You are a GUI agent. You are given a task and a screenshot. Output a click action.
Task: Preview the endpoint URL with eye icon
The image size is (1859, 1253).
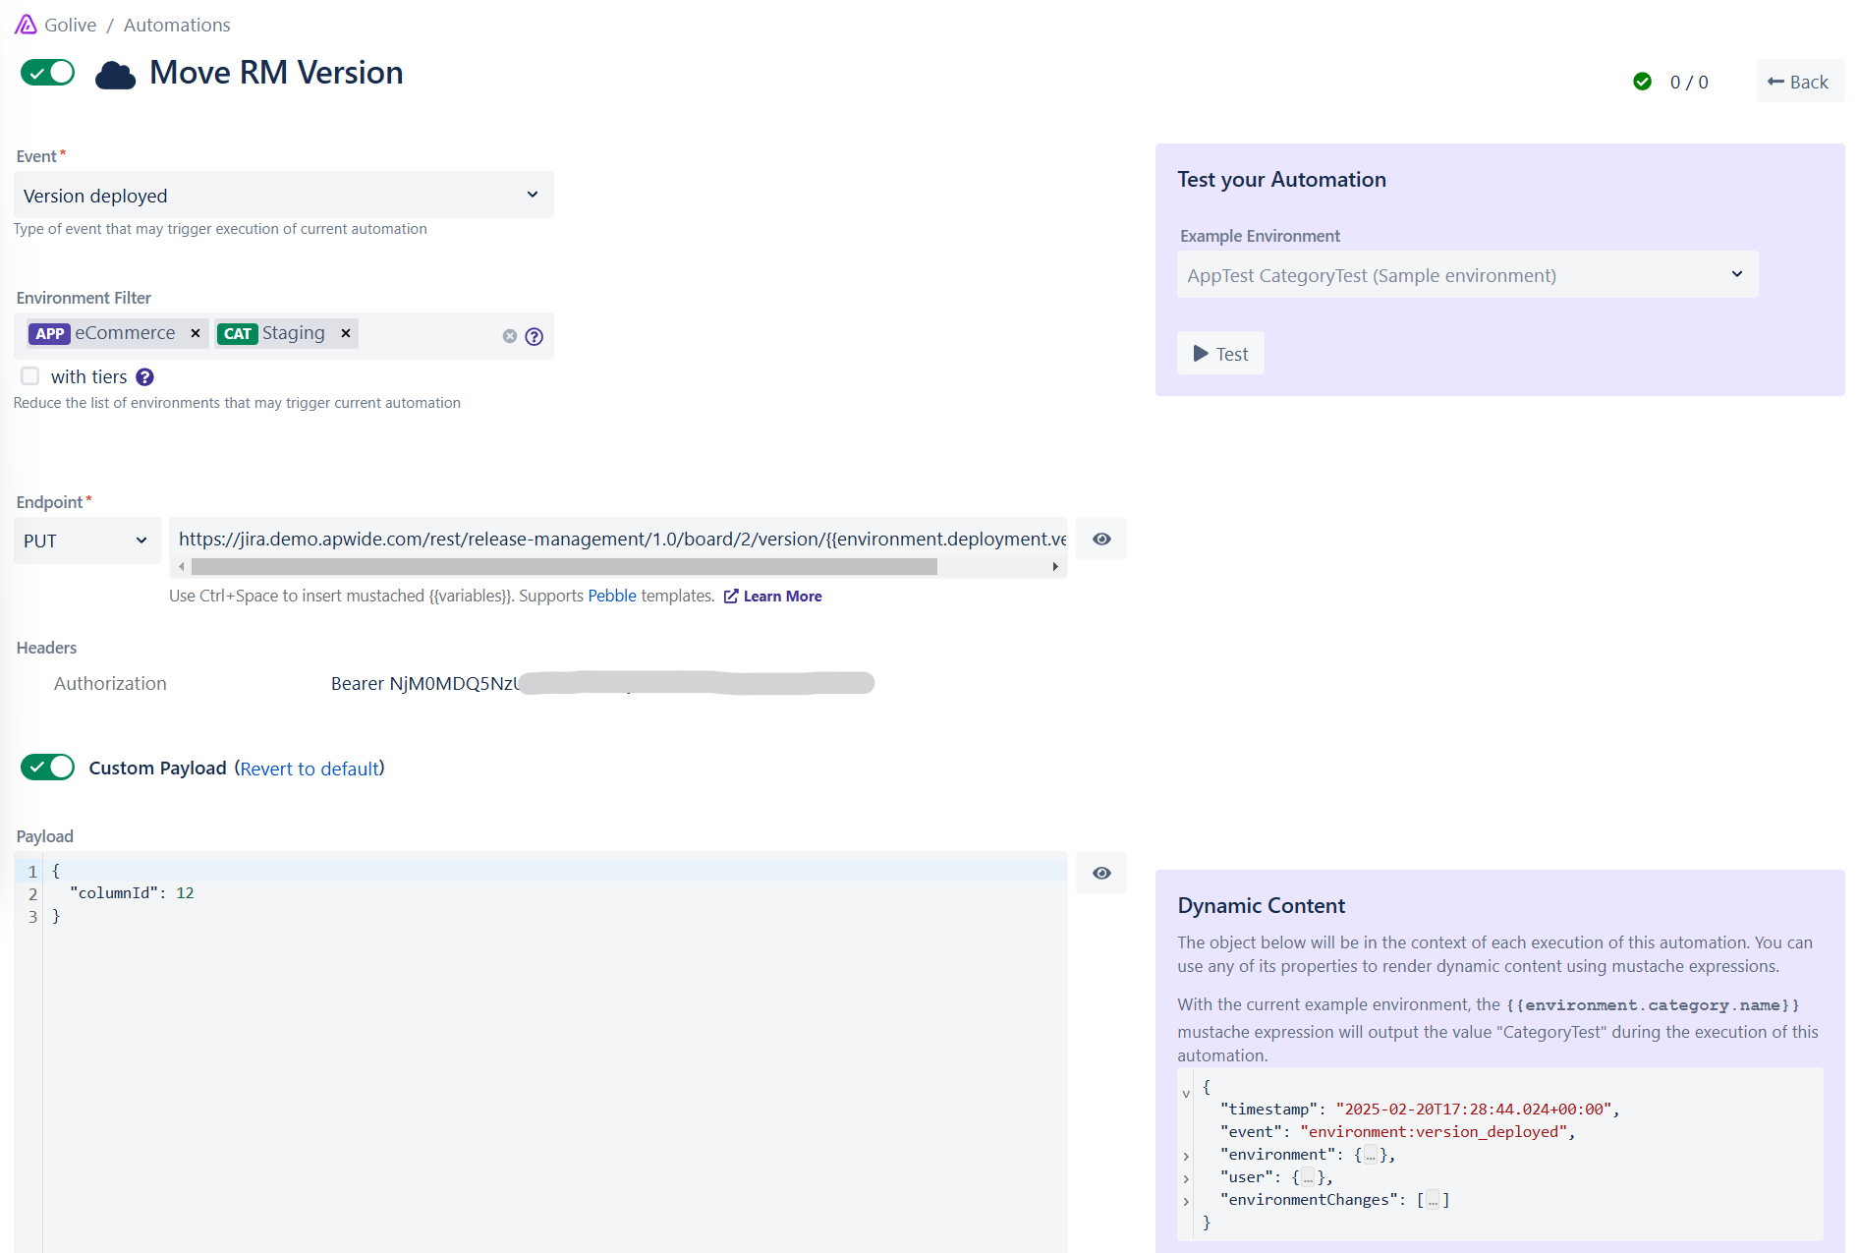[x=1101, y=540]
